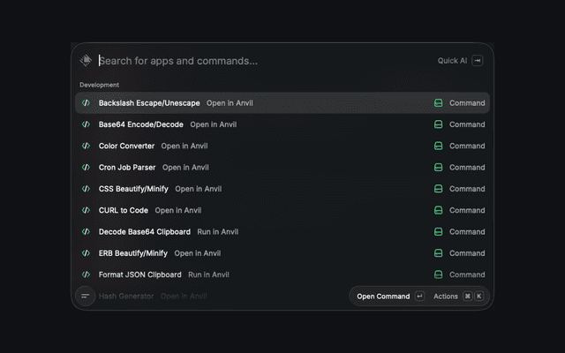
Task: Select the Backslash Escape/Unescape command
Action: [282, 103]
